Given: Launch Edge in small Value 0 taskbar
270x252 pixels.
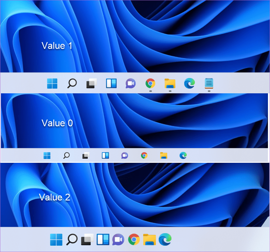Looking at the screenshot, I should pyautogui.click(x=183, y=155).
